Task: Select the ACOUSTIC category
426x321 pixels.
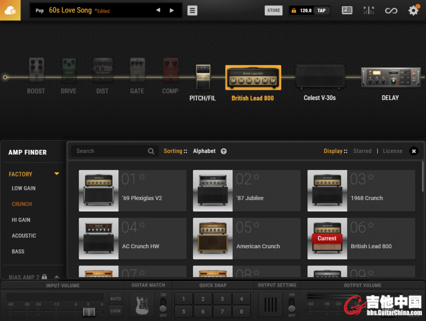Action: (24, 235)
